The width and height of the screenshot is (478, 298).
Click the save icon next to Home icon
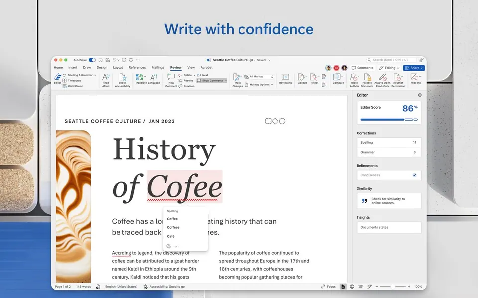(108, 60)
